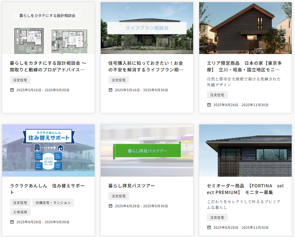Screen dimensions: 295x237
Task: Click the 日本の家 house exterior photo
Action: click(245, 28)
